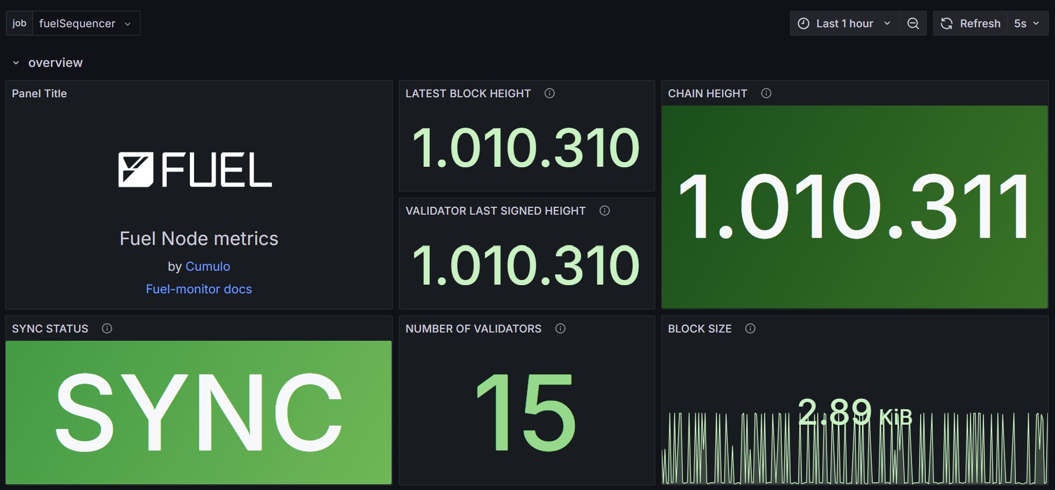Click info icon beside SYNC STATUS

(x=107, y=328)
